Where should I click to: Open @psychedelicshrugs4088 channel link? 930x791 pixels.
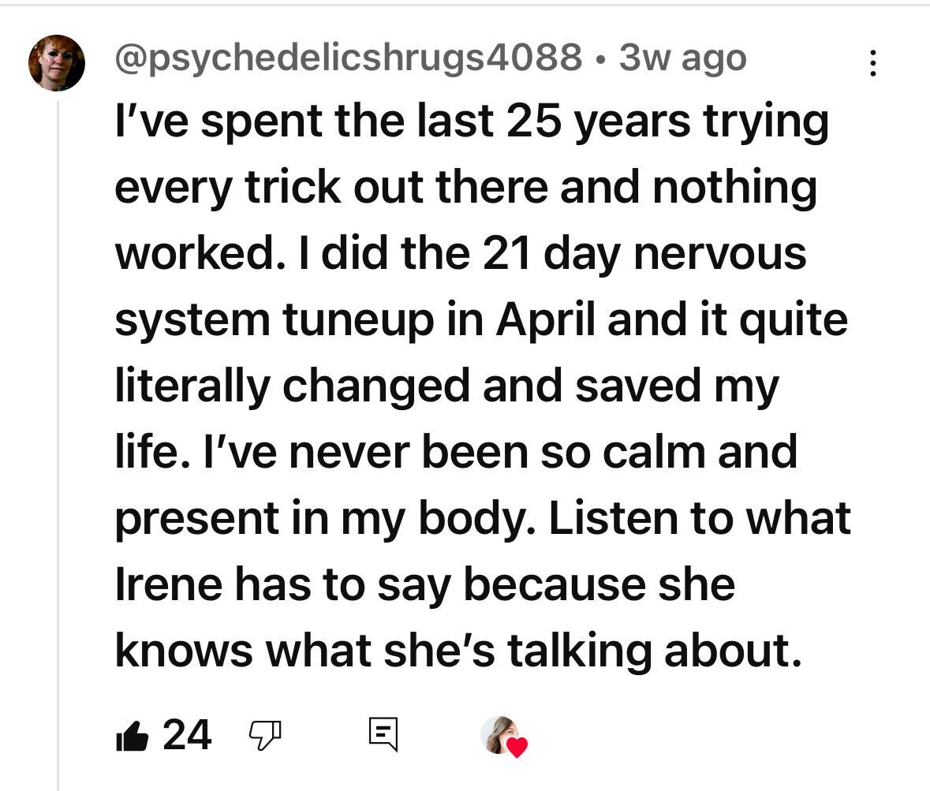coord(348,58)
